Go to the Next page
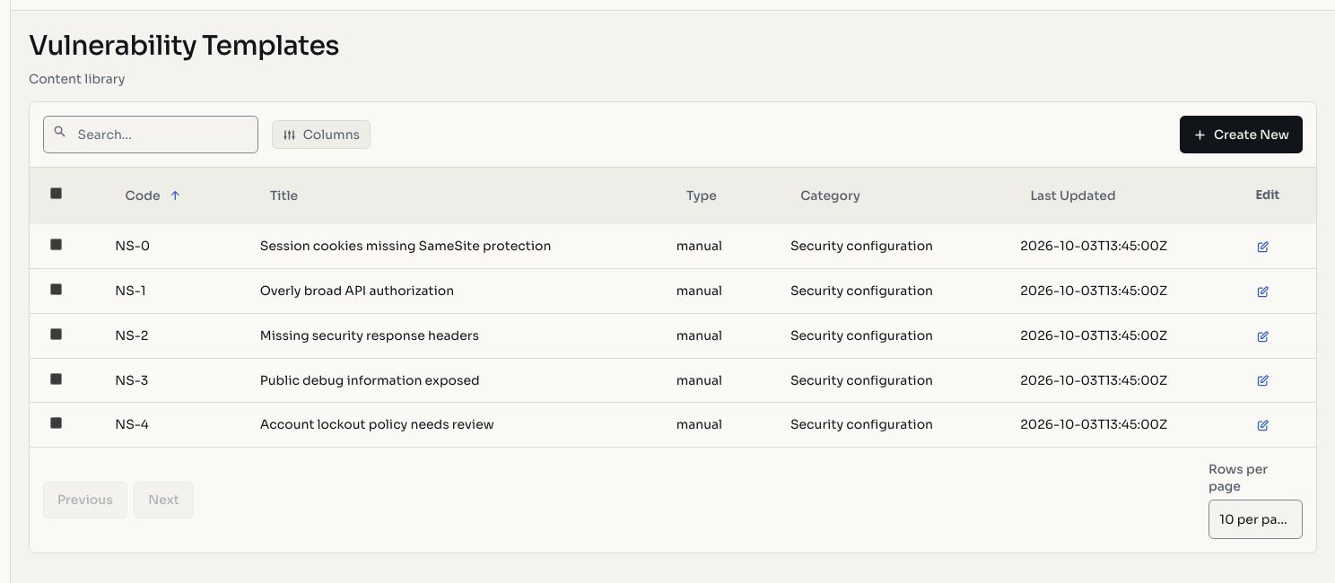Viewport: 1335px width, 583px height. (x=163, y=500)
